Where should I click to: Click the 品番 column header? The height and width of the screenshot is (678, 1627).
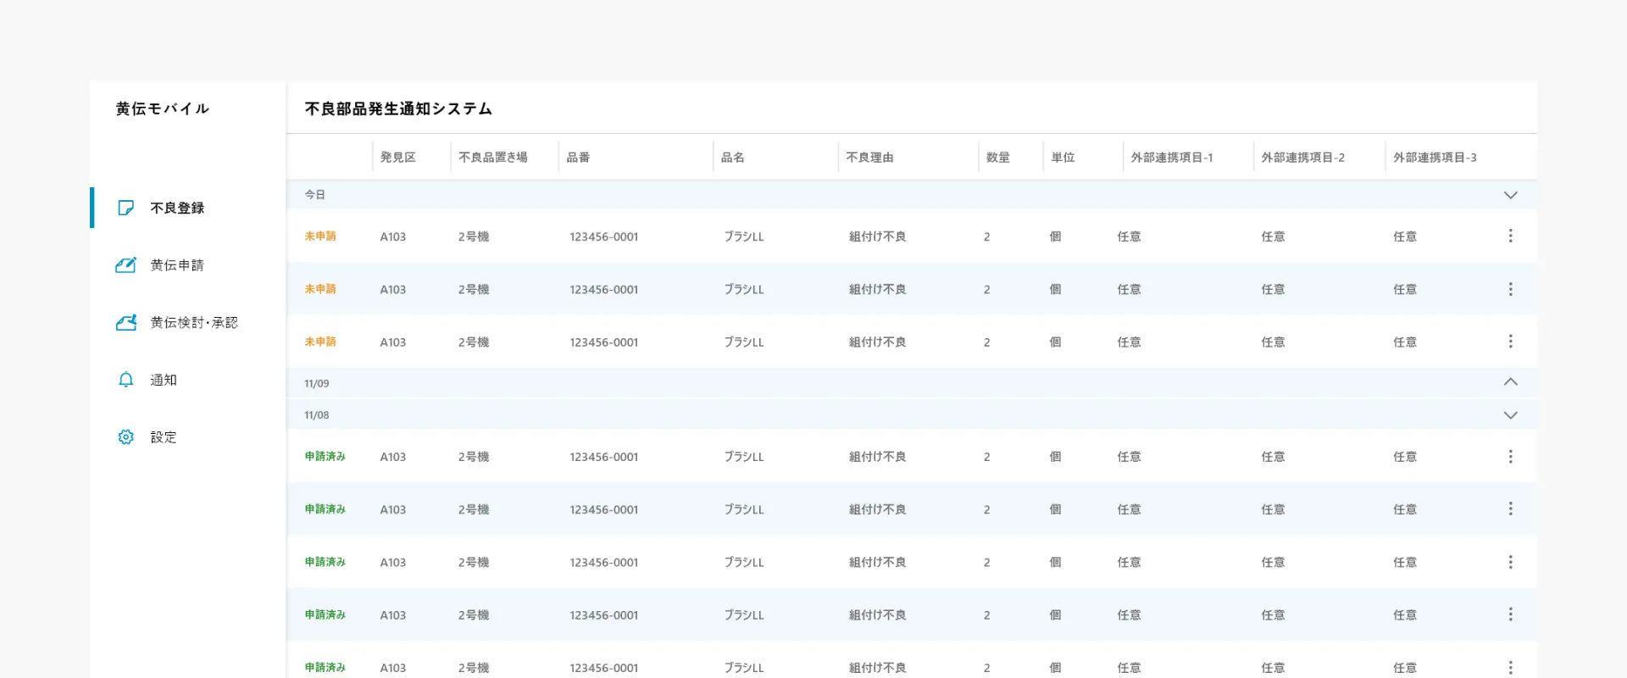pyautogui.click(x=578, y=158)
